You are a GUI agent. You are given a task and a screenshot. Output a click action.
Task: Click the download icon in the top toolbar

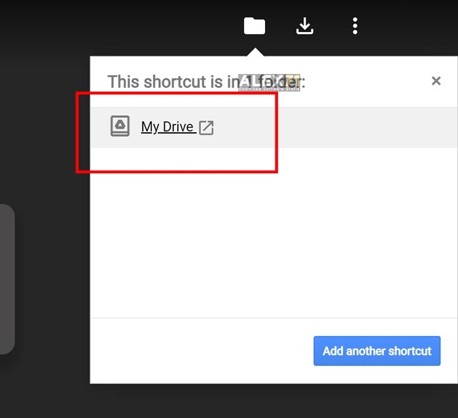tap(305, 26)
